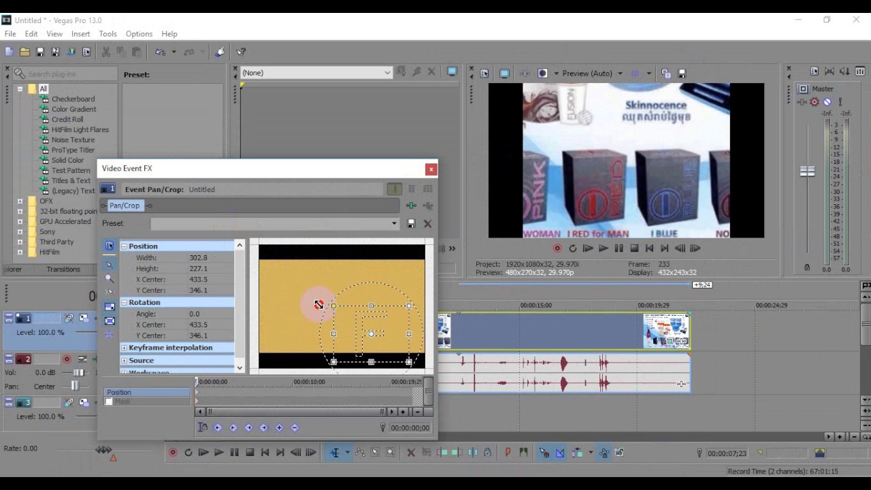The image size is (871, 490).
Task: Open the (None) trimmer media dropdown
Action: [x=387, y=73]
